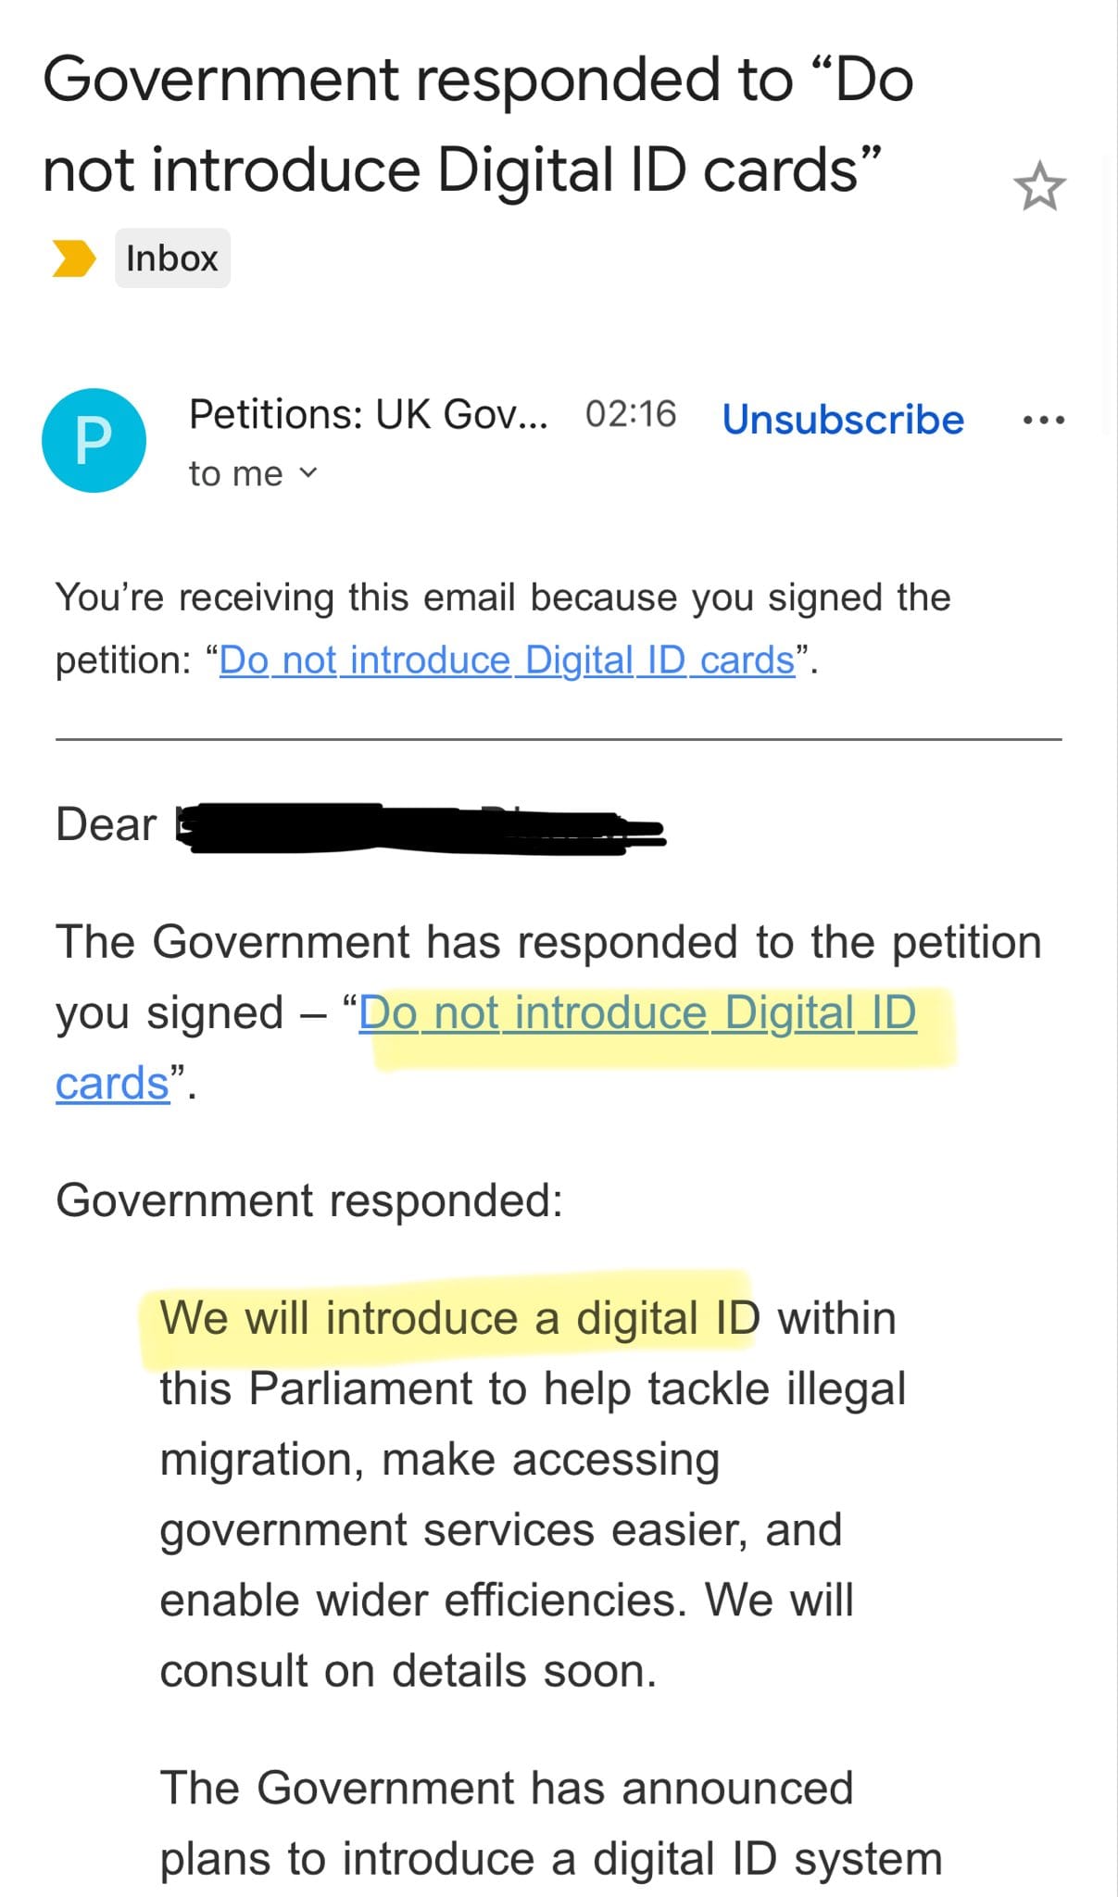
Task: Click the 02:16 timestamp
Action: (631, 414)
